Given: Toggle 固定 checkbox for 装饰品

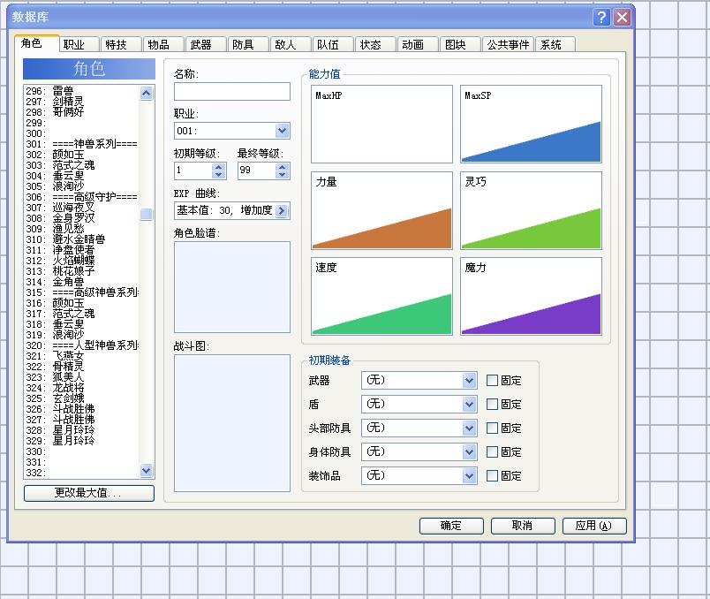Looking at the screenshot, I should pyautogui.click(x=492, y=476).
